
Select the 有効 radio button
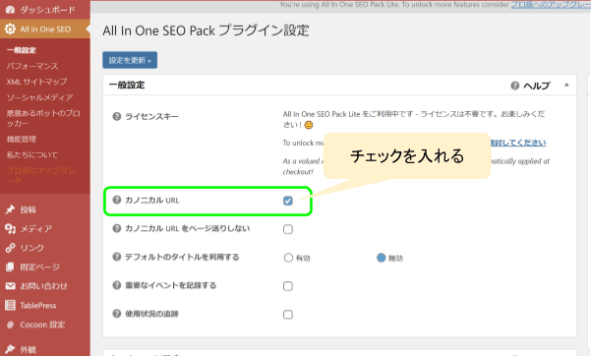point(288,258)
